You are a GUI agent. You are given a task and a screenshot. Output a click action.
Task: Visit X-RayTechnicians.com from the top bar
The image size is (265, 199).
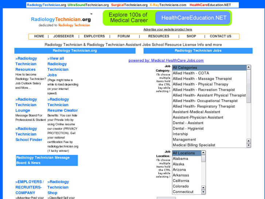(168, 5)
